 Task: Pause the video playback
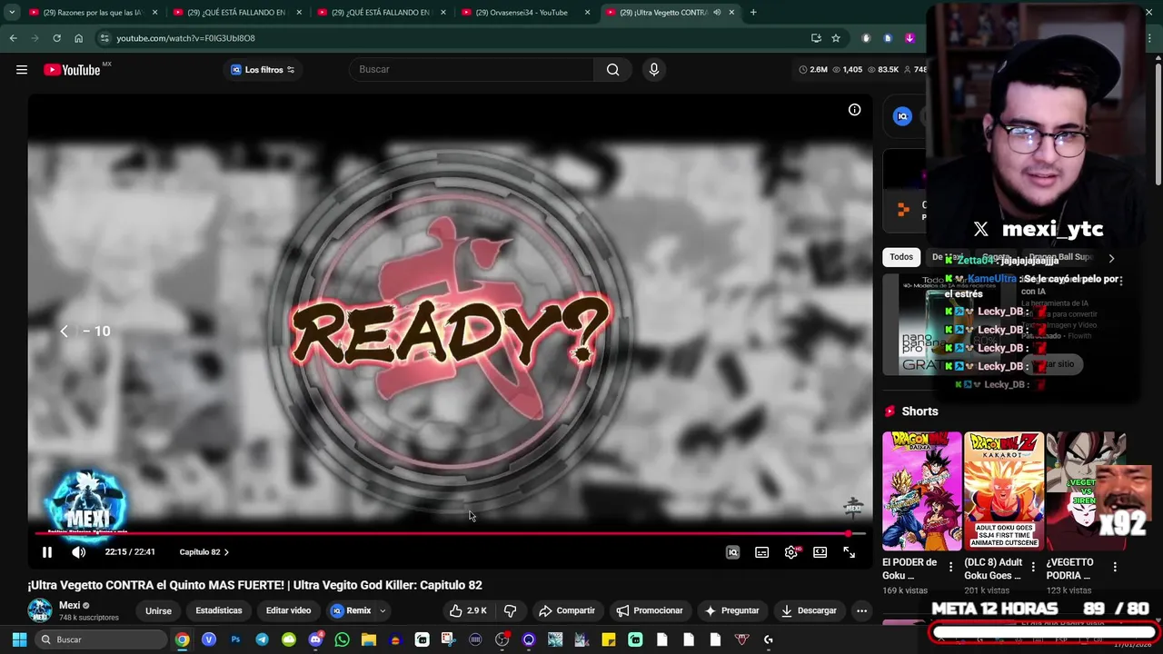[x=47, y=552]
